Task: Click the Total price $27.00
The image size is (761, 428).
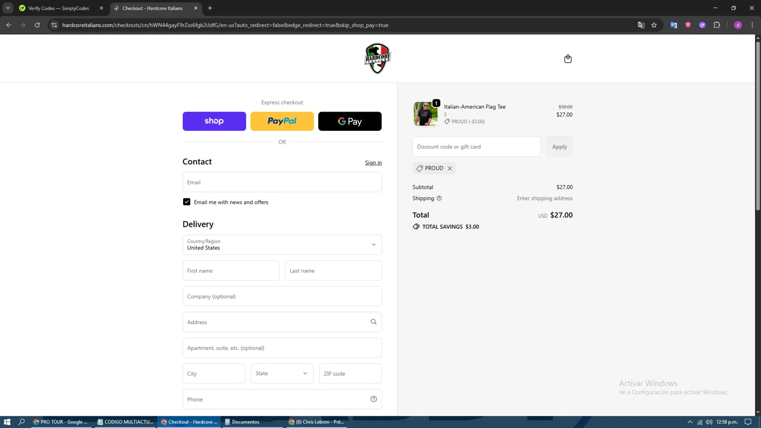Action: pyautogui.click(x=561, y=215)
